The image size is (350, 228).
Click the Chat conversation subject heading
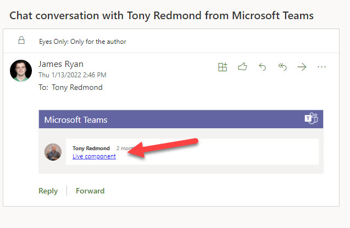coord(162,16)
